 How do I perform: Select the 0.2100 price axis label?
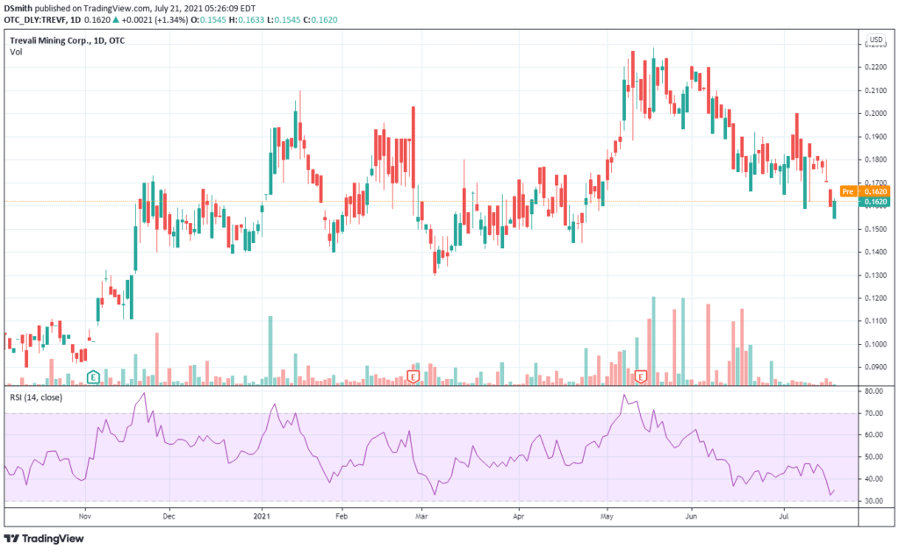(875, 90)
